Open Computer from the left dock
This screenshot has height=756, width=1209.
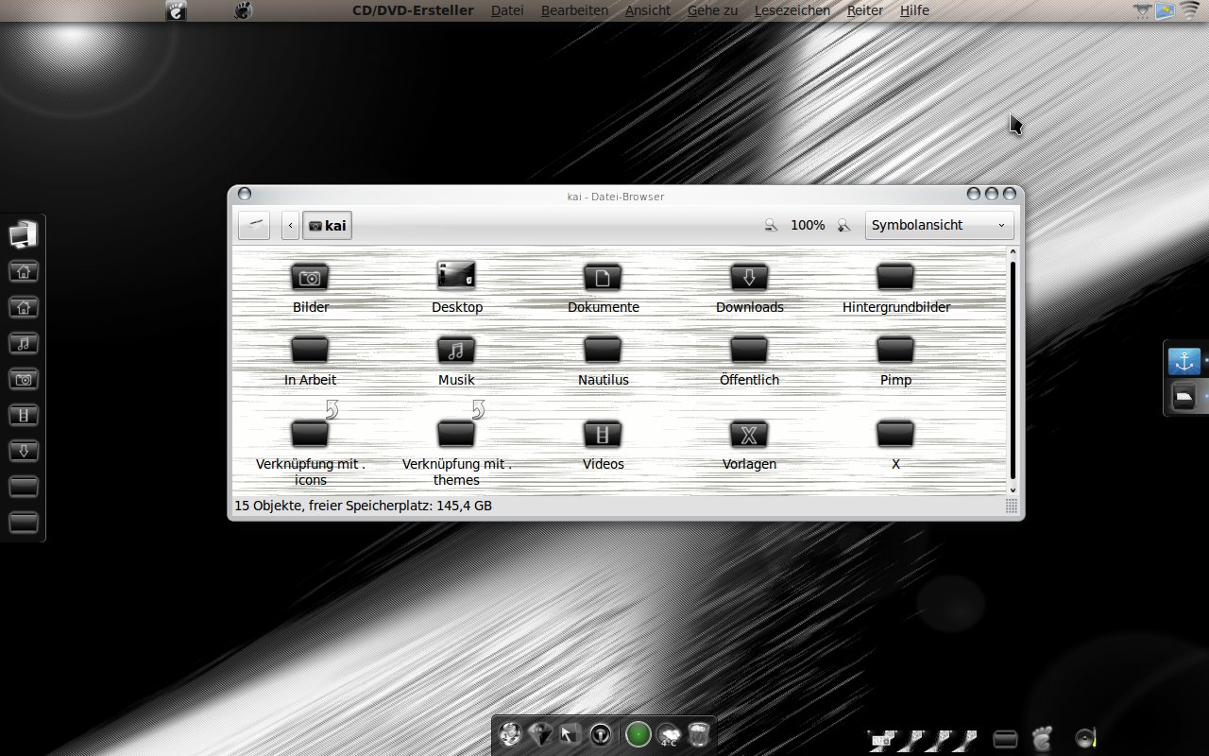[23, 233]
